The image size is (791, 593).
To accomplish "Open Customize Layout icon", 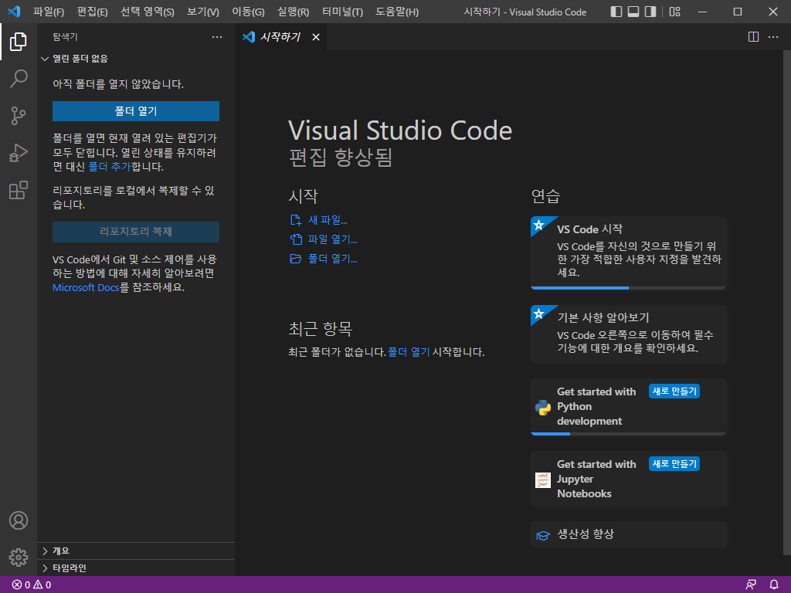I will [674, 12].
